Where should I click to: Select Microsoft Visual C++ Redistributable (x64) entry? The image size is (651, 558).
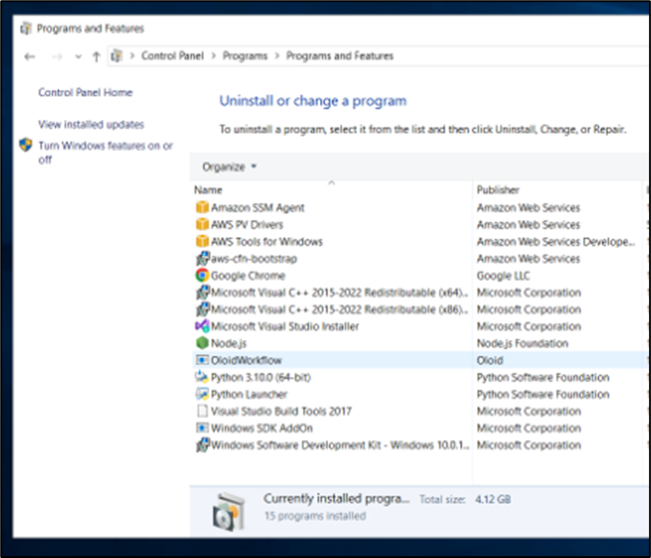tap(339, 293)
